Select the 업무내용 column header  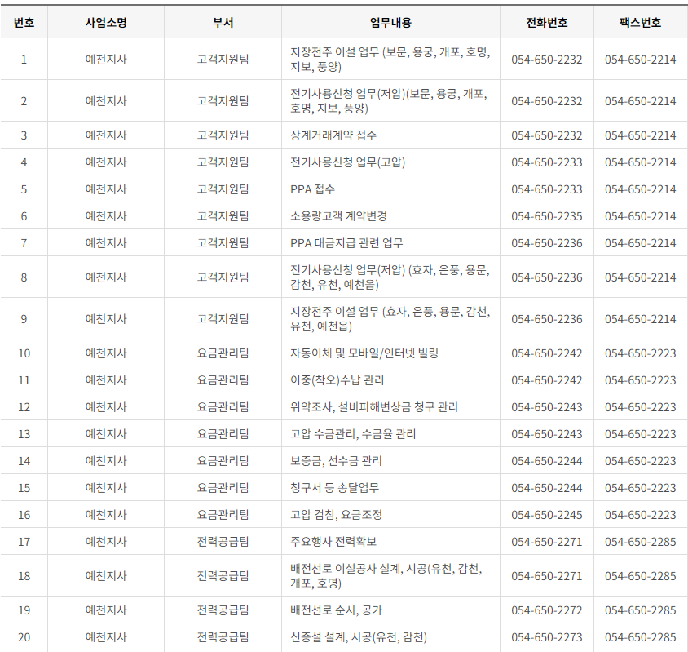click(x=390, y=23)
